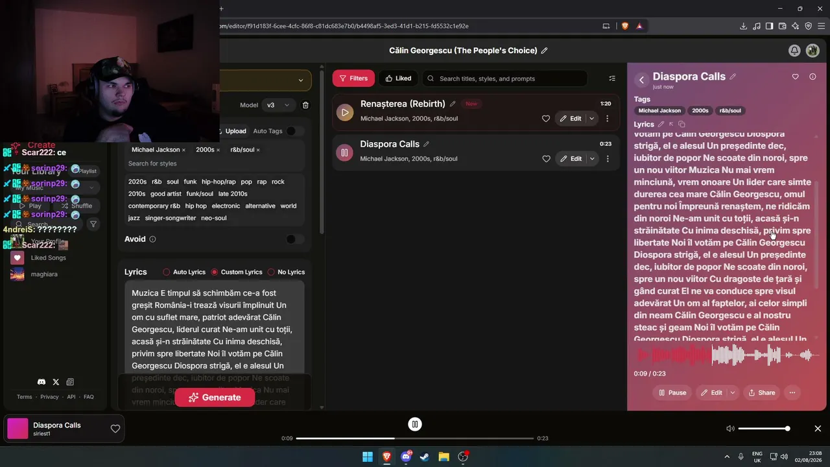Delete using the trash icon beside Model
Viewport: 830px width, 467px height.
pyautogui.click(x=305, y=105)
